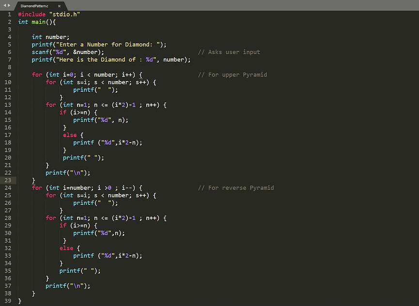Viewport: 419px width, 306px height.
Task: Click line number 1 in gutter
Action: (x=10, y=15)
